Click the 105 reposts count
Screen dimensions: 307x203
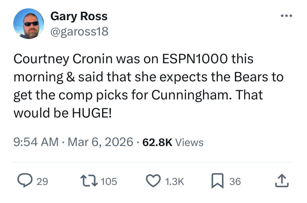pyautogui.click(x=109, y=182)
